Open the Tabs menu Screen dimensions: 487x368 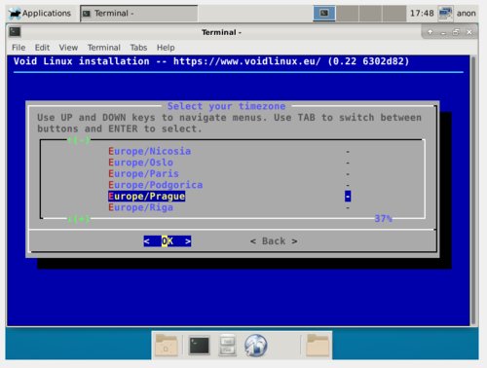pyautogui.click(x=138, y=48)
